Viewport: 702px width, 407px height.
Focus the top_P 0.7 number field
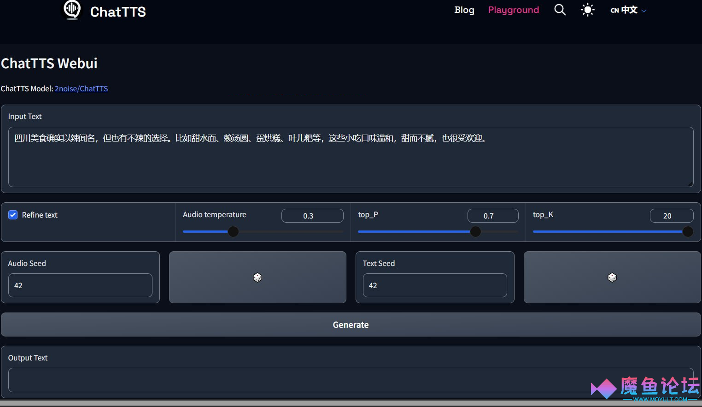tap(493, 216)
